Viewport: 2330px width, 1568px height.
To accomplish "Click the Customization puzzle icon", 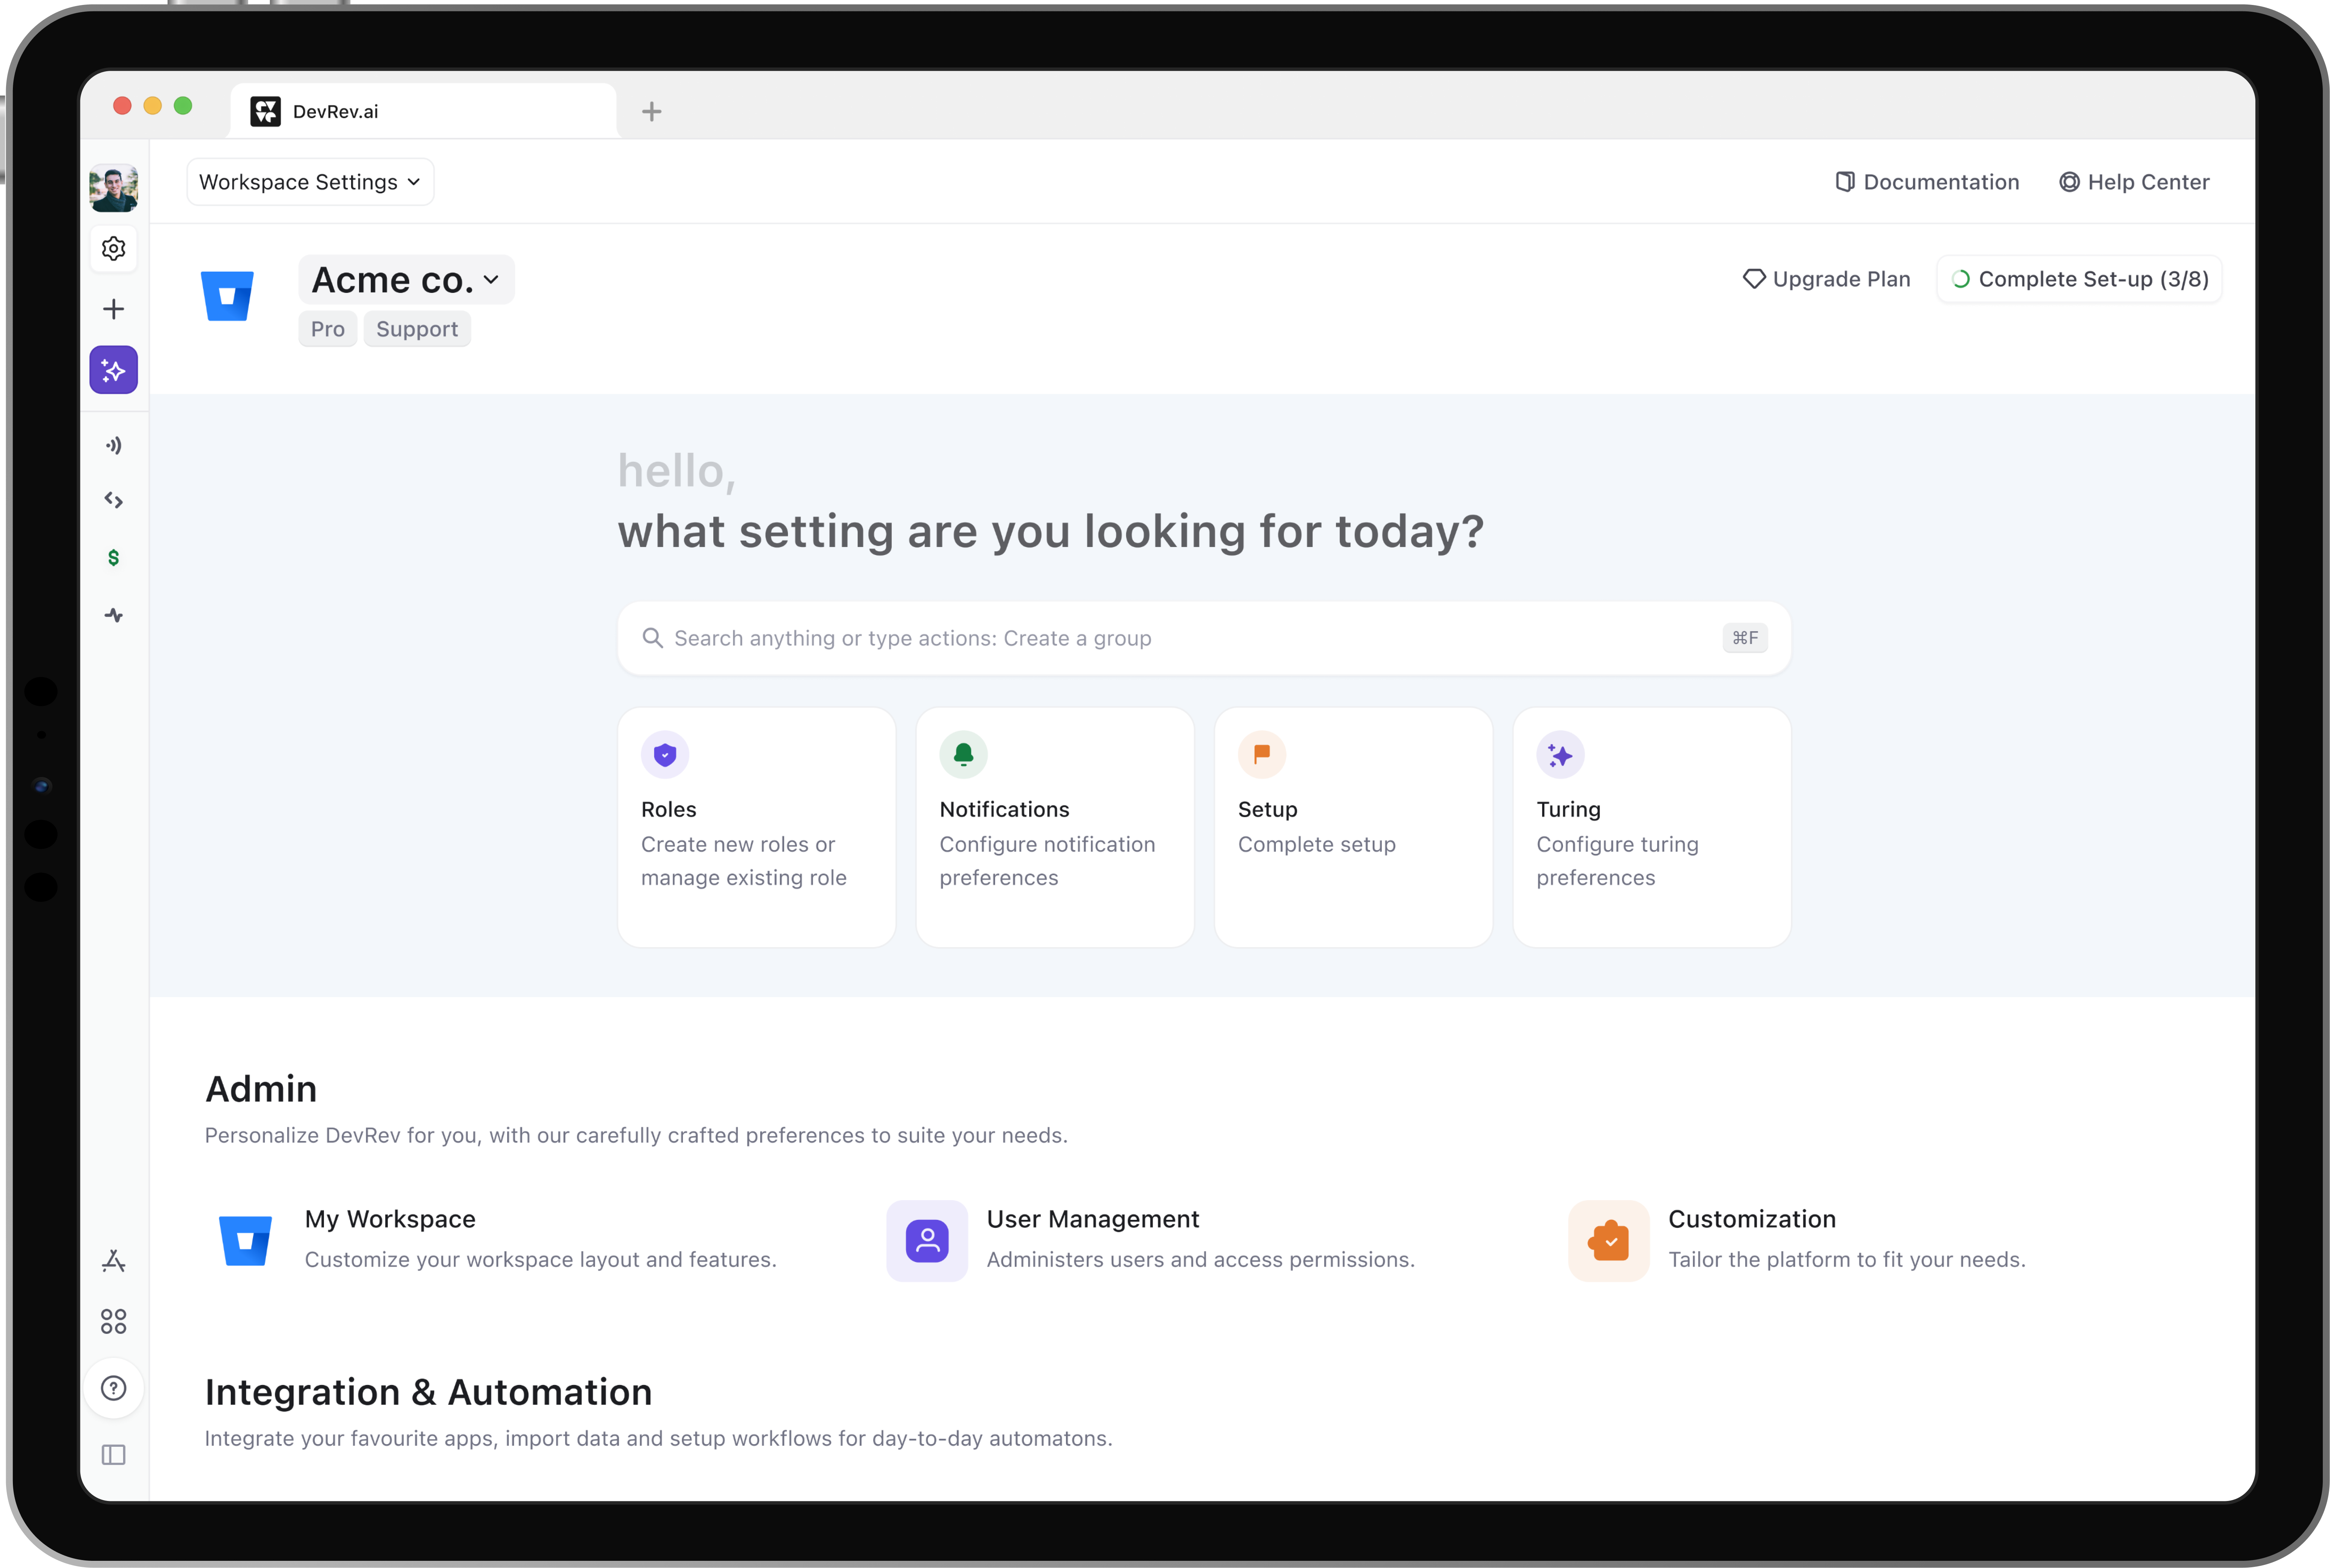I will [x=1609, y=1241].
